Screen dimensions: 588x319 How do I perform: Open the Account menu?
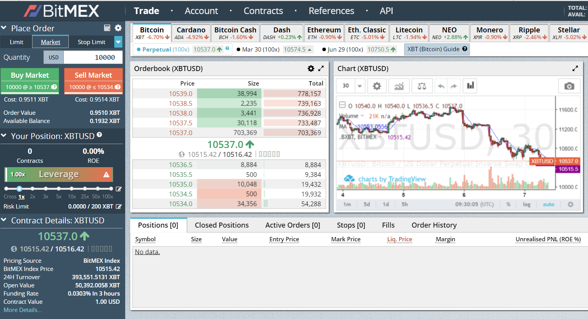pos(201,11)
